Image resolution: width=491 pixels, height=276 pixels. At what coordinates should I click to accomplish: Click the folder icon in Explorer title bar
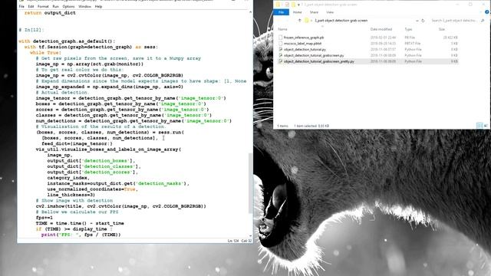[x=278, y=5]
